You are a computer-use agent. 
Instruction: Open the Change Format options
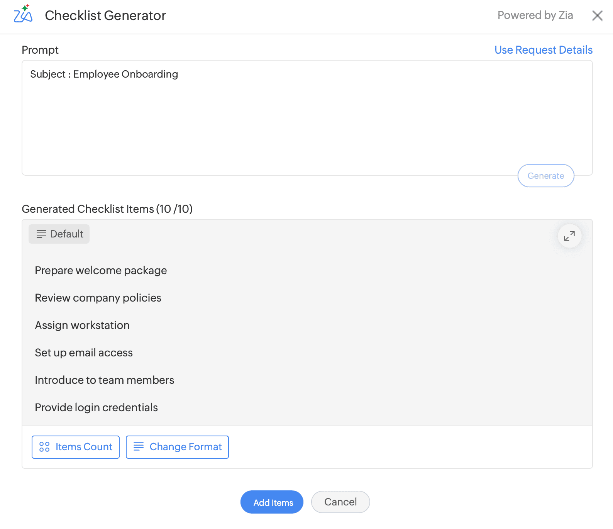[x=177, y=447]
